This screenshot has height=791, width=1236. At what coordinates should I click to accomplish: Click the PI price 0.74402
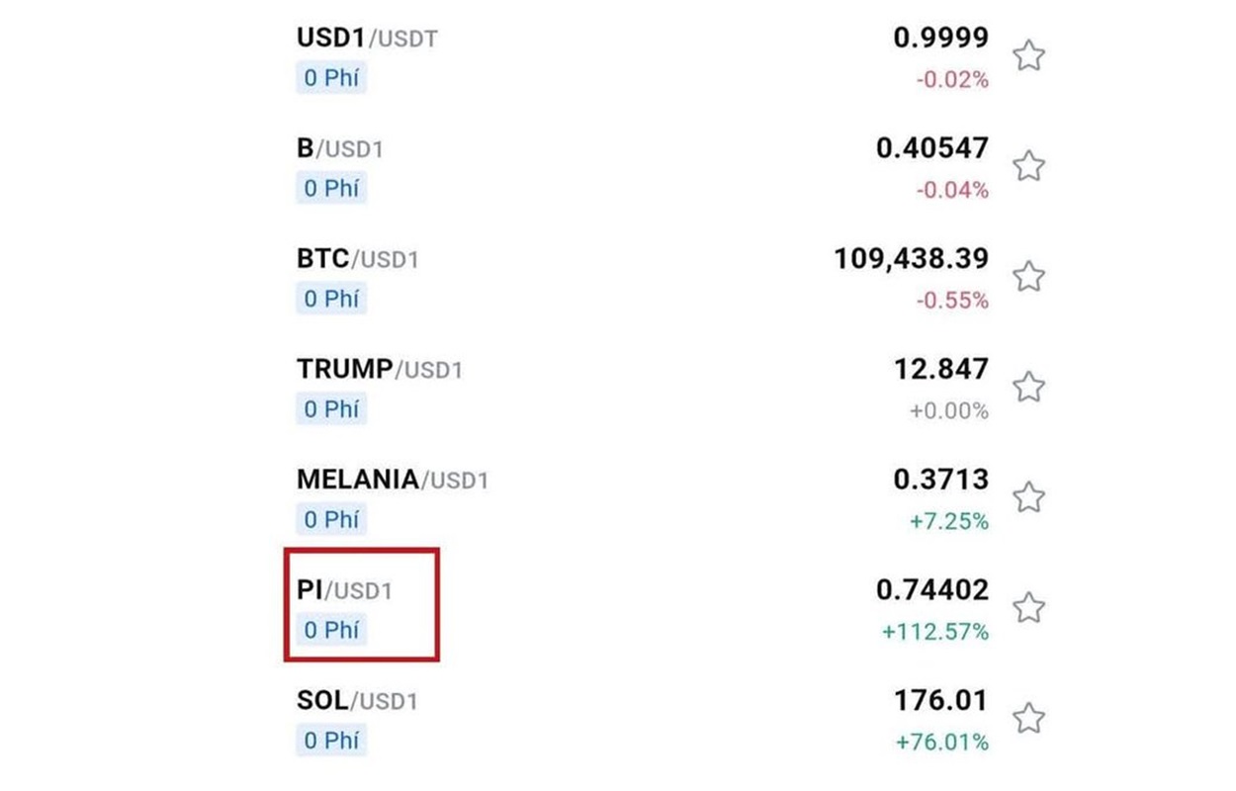[932, 590]
